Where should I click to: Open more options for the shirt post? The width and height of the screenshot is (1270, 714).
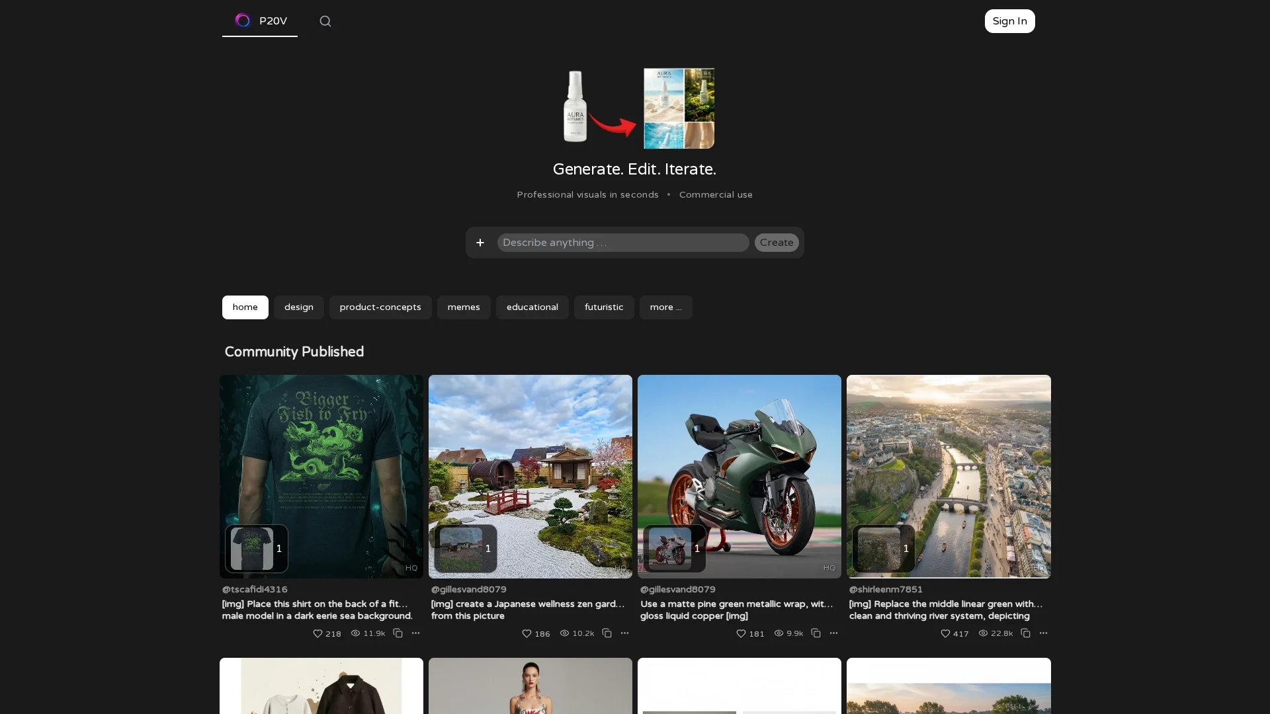[415, 633]
